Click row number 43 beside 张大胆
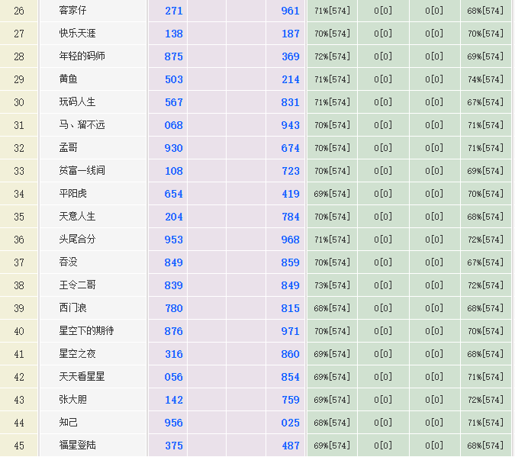 pos(19,400)
